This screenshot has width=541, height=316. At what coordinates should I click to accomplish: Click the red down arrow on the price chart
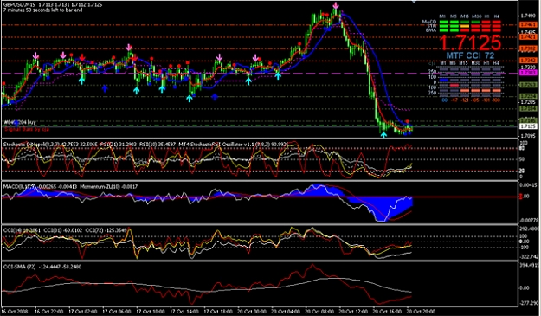(x=82, y=57)
